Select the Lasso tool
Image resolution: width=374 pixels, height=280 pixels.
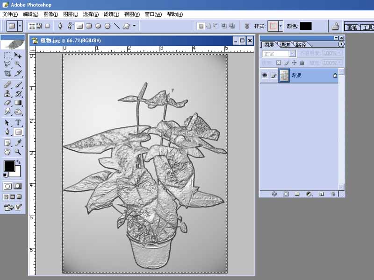7,63
